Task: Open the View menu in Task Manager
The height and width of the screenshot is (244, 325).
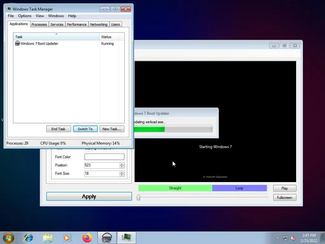Action: point(40,16)
